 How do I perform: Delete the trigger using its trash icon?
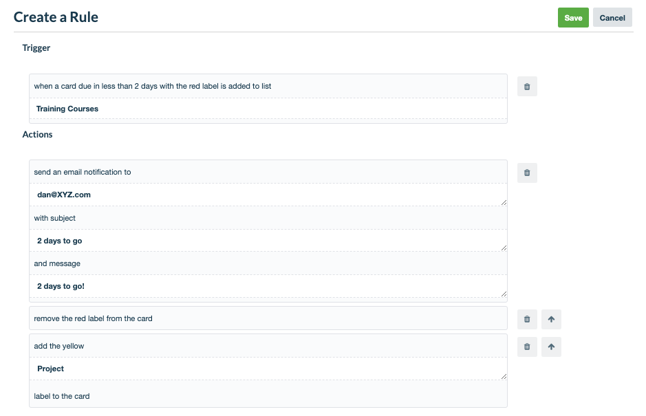point(527,86)
